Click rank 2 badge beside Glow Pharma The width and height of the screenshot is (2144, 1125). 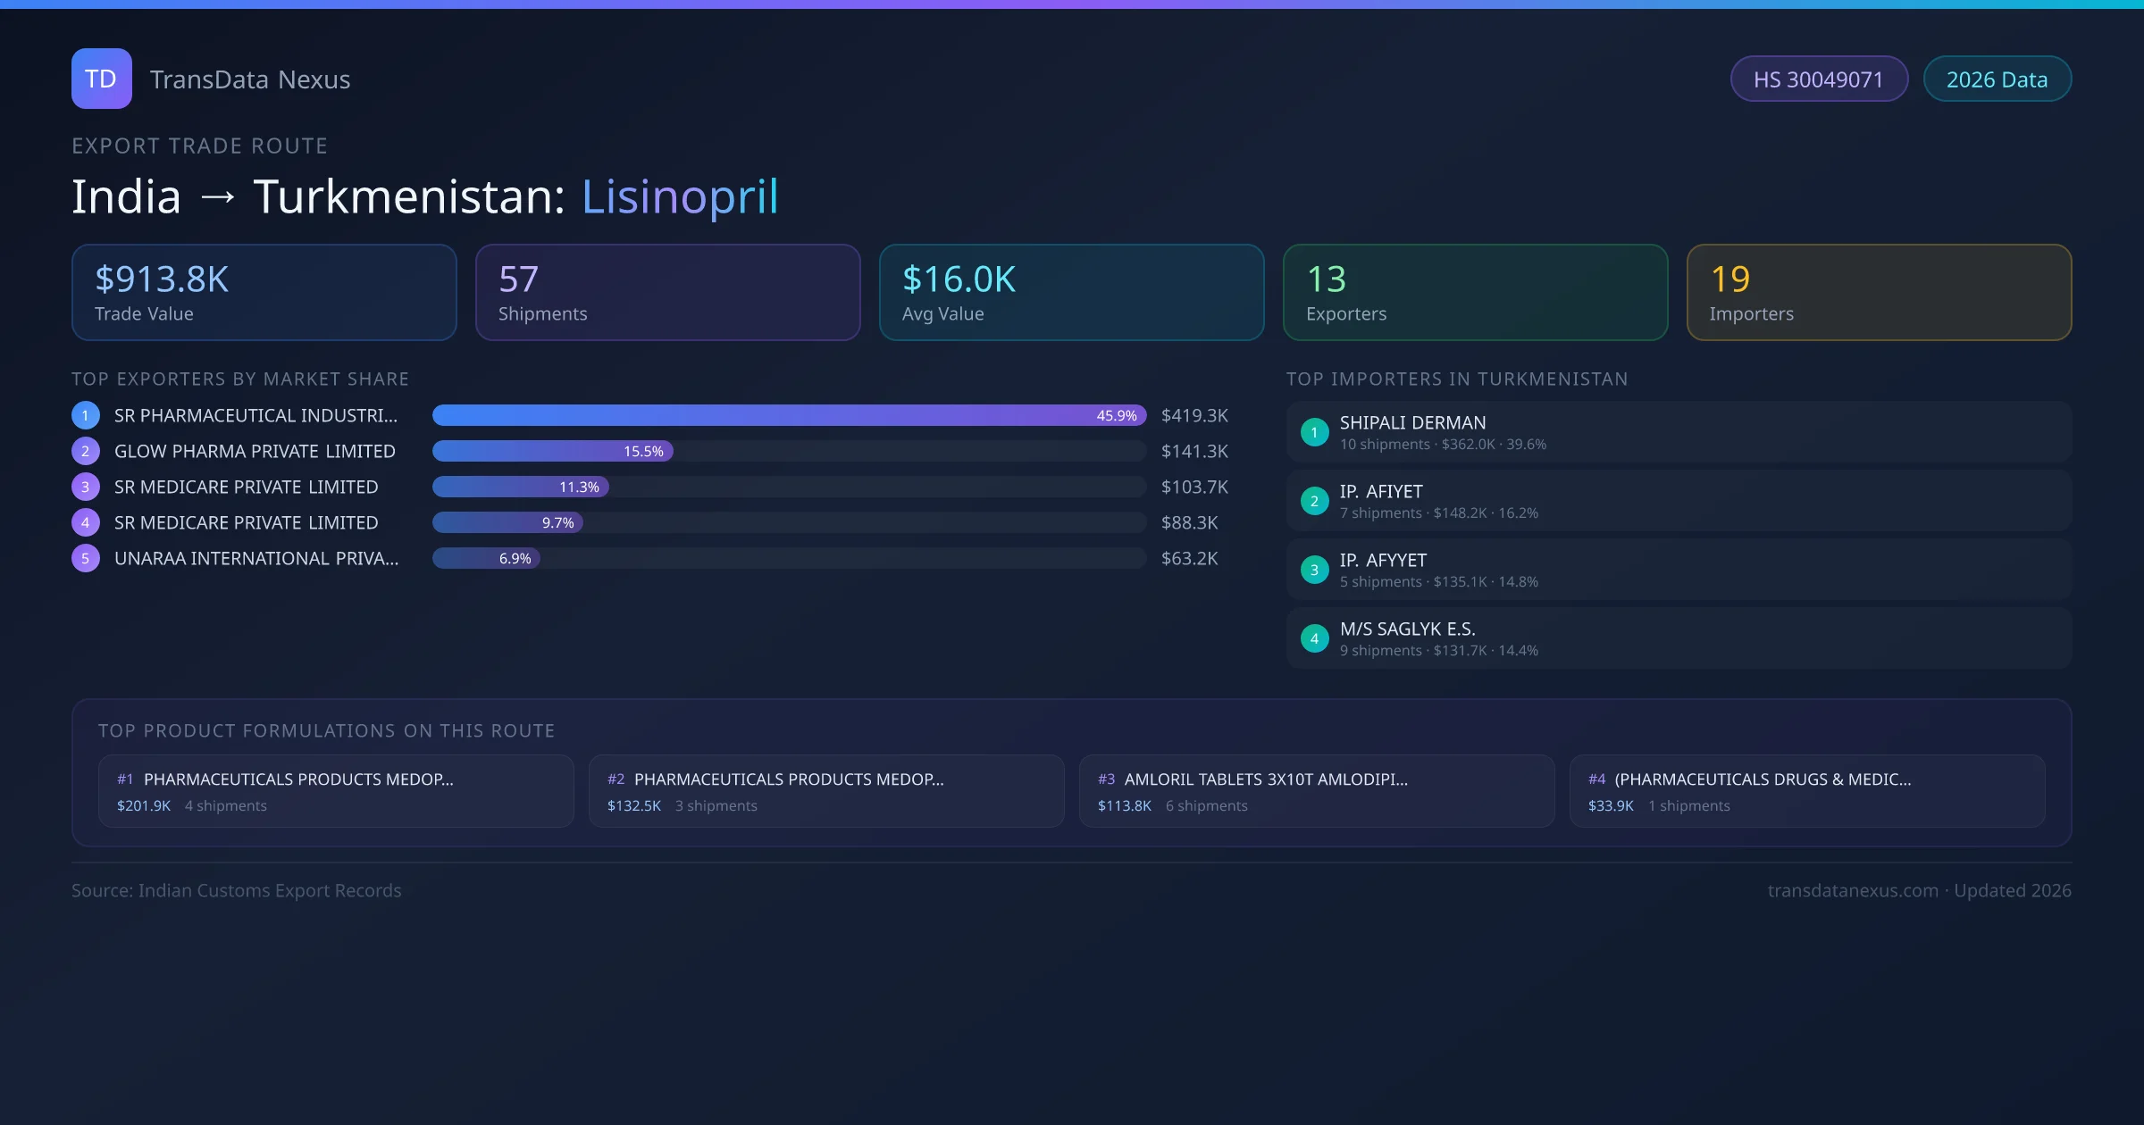[85, 451]
